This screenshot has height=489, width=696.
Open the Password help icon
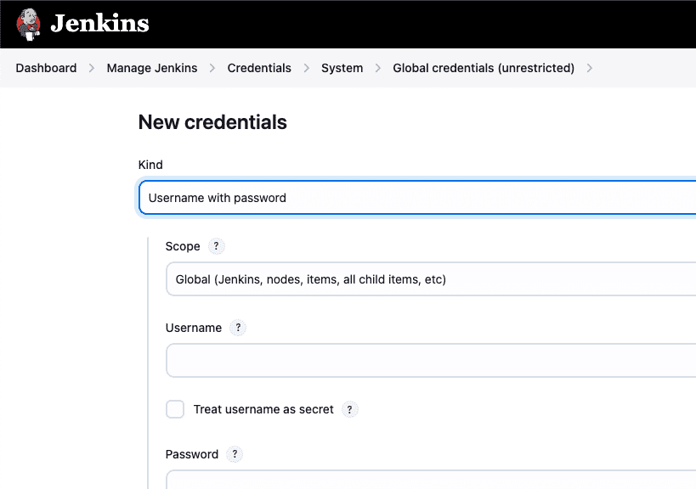234,454
